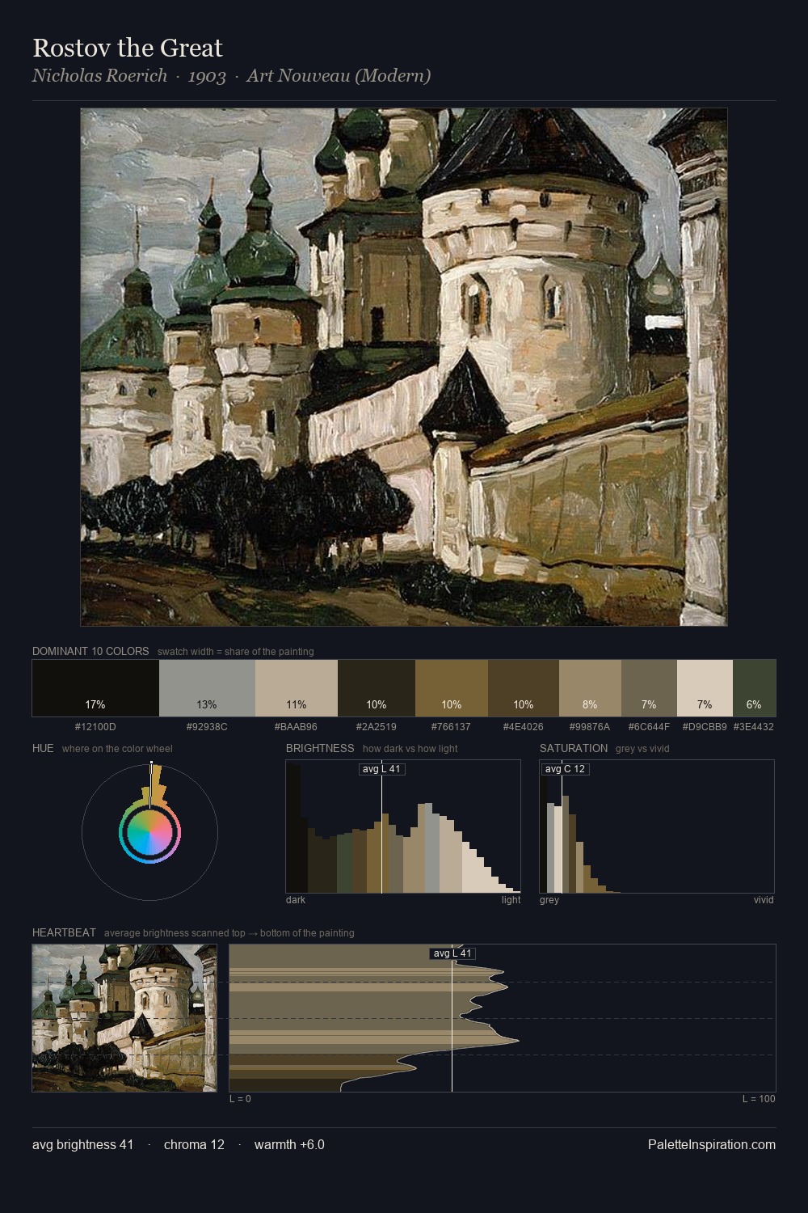Click the 'L = 0' axis label

pos(240,1098)
